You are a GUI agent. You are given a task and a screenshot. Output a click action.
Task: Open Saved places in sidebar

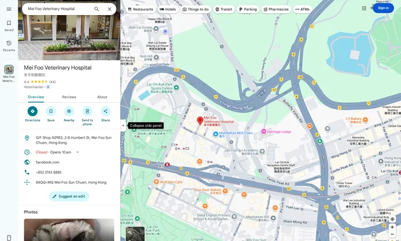pyautogui.click(x=9, y=26)
